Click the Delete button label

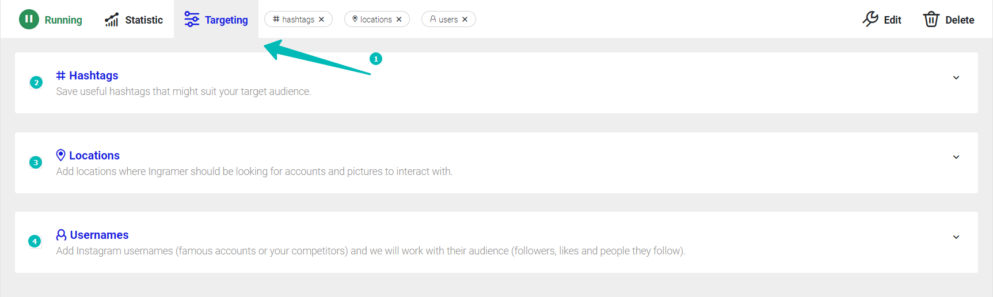pyautogui.click(x=960, y=20)
